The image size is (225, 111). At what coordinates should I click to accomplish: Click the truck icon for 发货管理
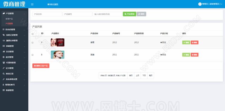pyautogui.click(x=4, y=52)
